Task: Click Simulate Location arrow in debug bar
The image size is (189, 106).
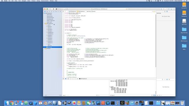Action: [77, 79]
